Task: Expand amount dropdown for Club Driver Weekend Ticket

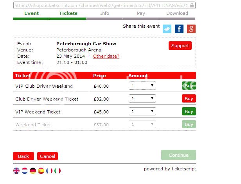Action: point(142,99)
